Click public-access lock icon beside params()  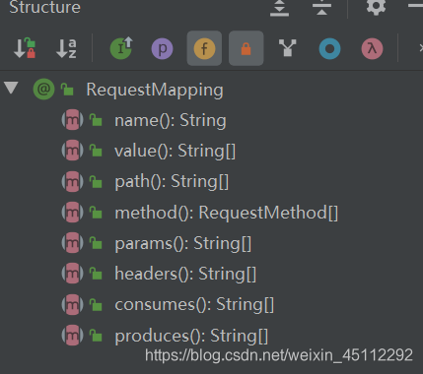tap(96, 243)
